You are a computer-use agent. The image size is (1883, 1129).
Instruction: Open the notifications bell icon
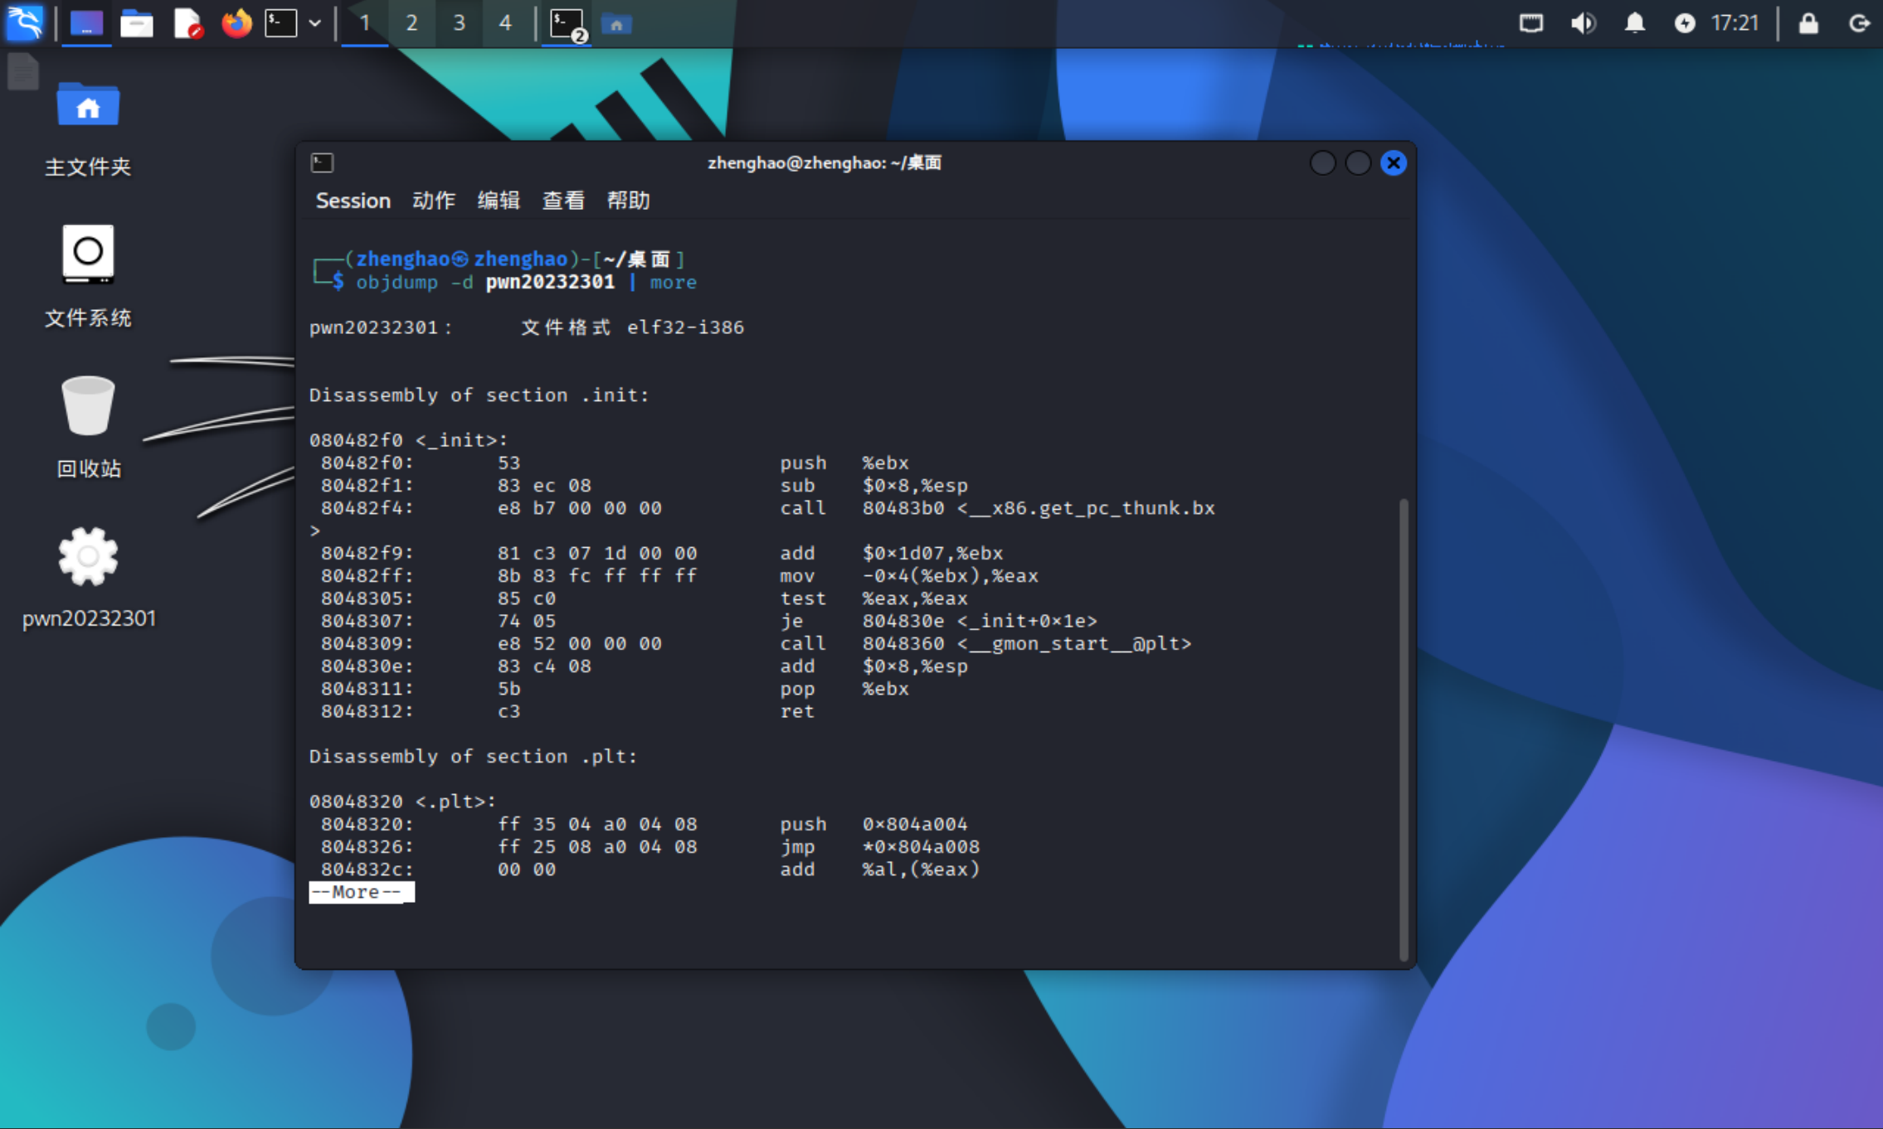tap(1634, 23)
